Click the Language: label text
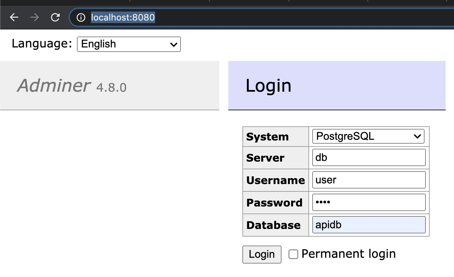Screen dimensions: 454x277 tap(42, 44)
